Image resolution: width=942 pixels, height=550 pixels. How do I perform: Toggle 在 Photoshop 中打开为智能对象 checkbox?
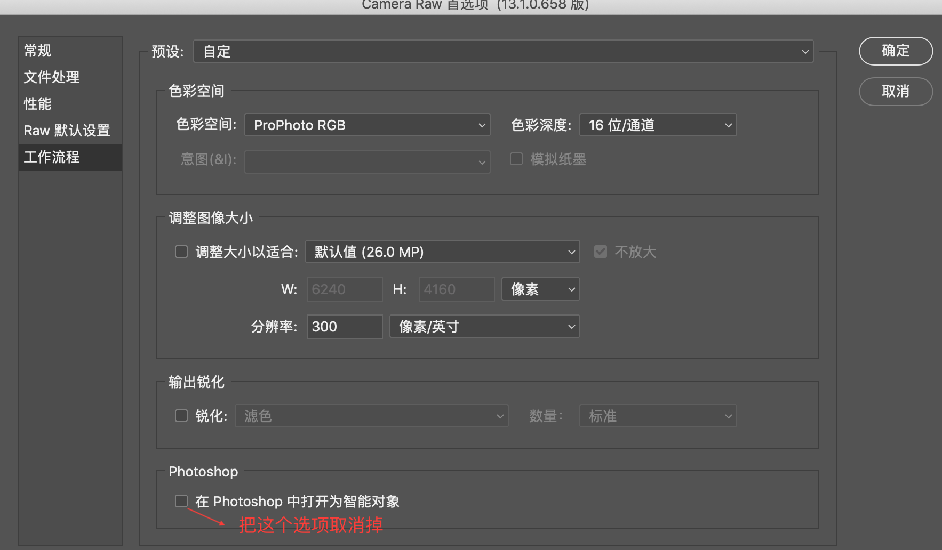click(181, 501)
